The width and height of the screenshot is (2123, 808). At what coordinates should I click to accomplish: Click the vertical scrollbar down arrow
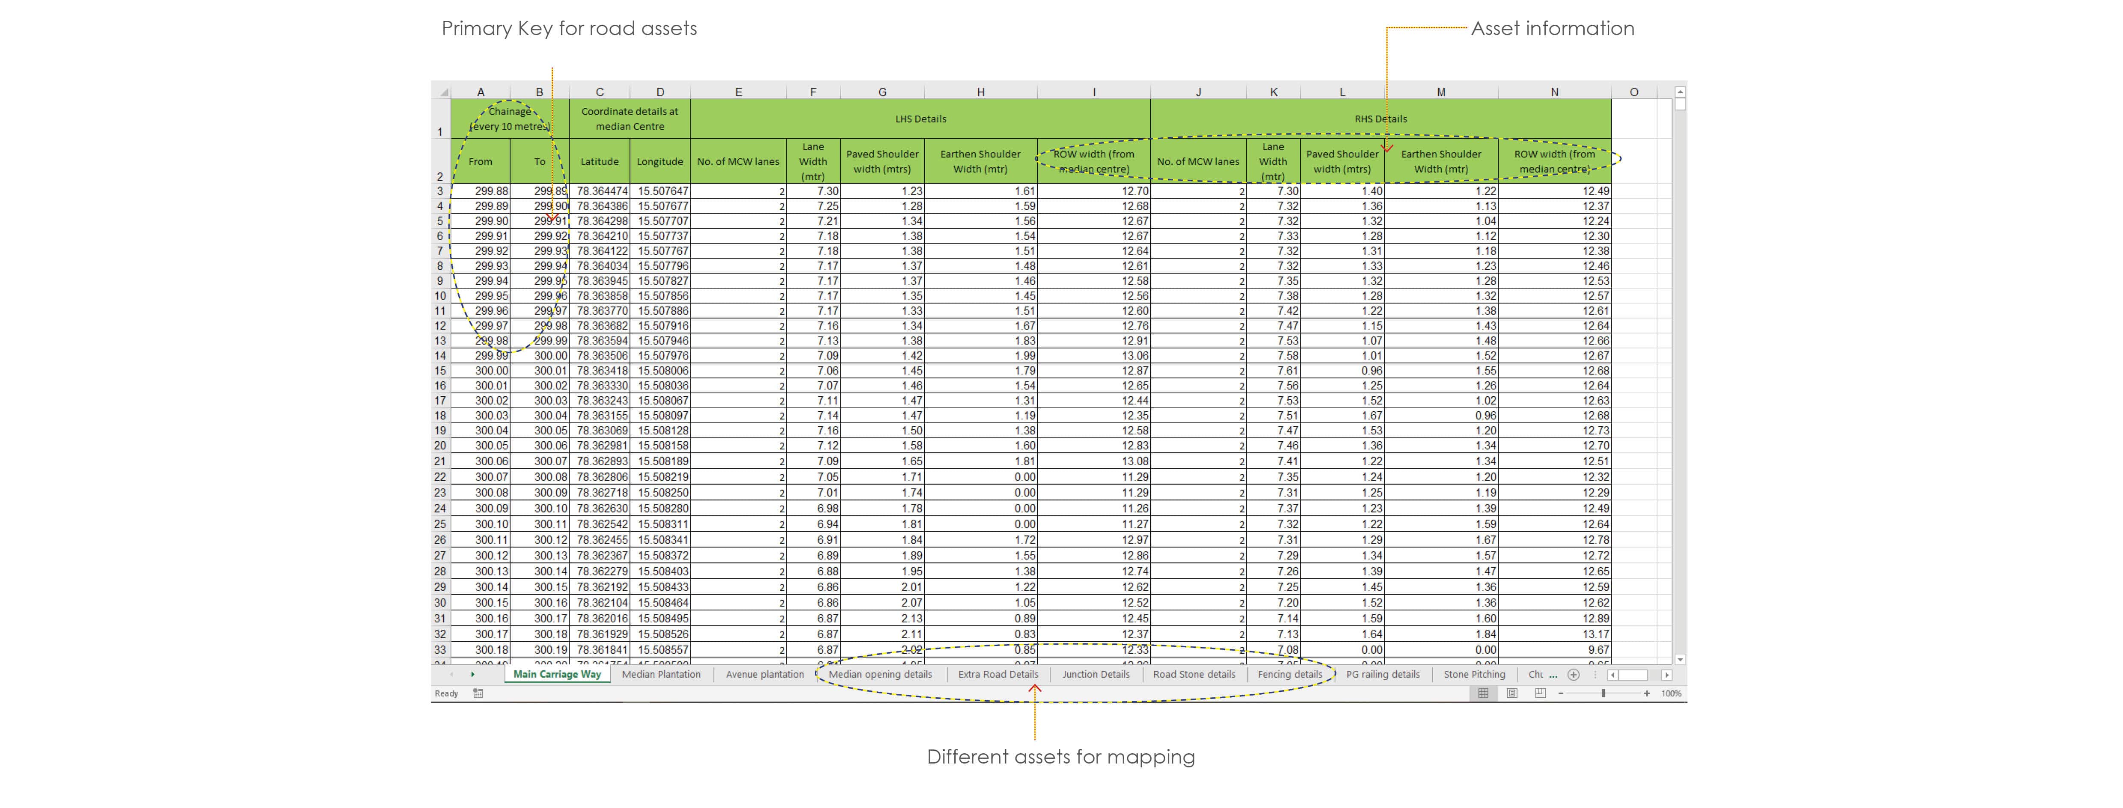[x=1680, y=659]
